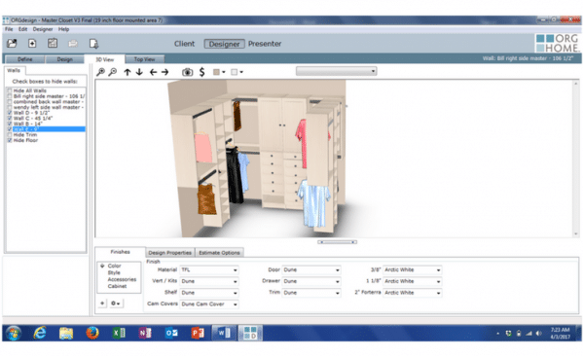
Task: Open the estimate calculator icon
Action: point(53,43)
